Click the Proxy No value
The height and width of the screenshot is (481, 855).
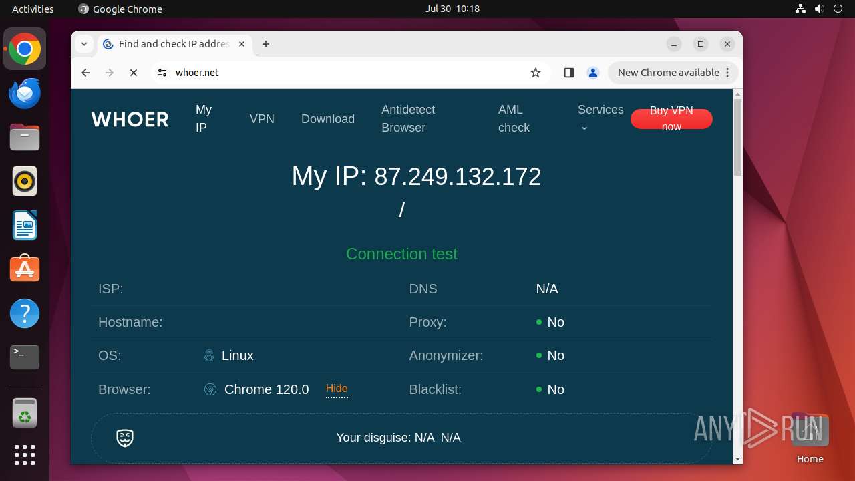tap(556, 322)
